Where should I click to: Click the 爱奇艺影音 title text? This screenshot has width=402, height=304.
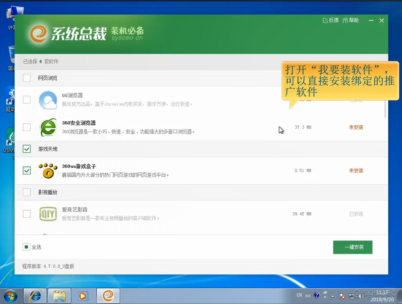coord(75,210)
